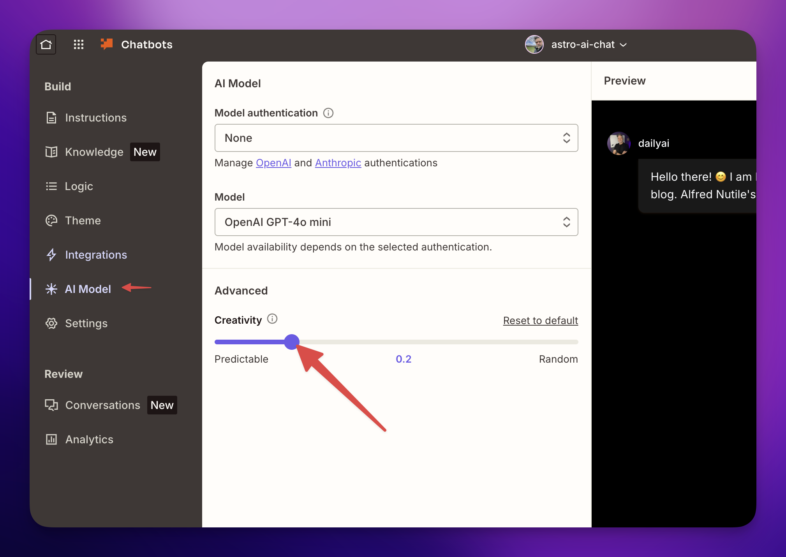Click the Theme palette icon
The image size is (786, 557).
pyautogui.click(x=51, y=220)
